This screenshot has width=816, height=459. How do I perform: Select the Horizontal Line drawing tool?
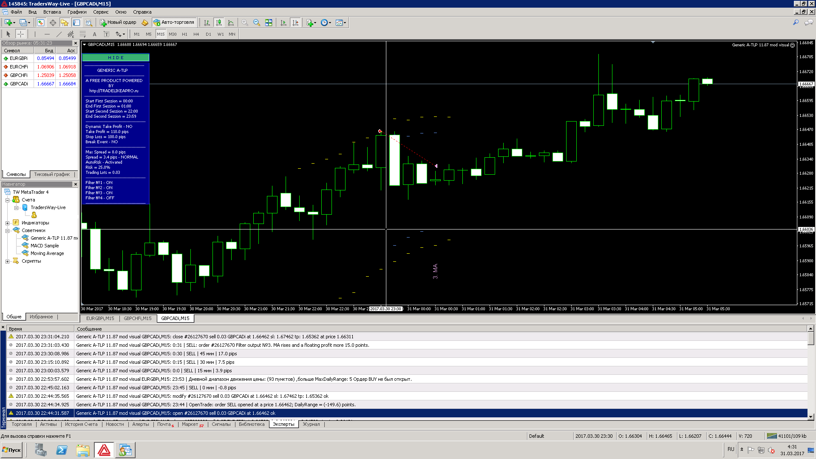(47, 34)
